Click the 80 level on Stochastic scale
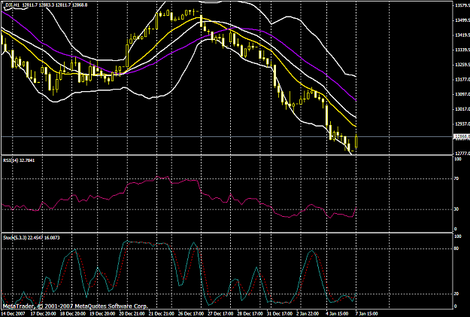This screenshot has height=317, width=470. tap(456, 248)
